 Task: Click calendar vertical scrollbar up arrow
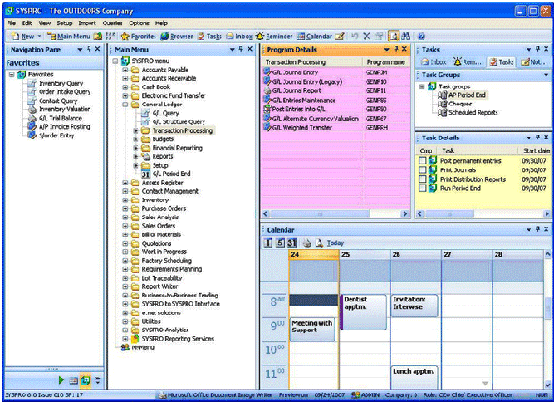pyautogui.click(x=547, y=254)
